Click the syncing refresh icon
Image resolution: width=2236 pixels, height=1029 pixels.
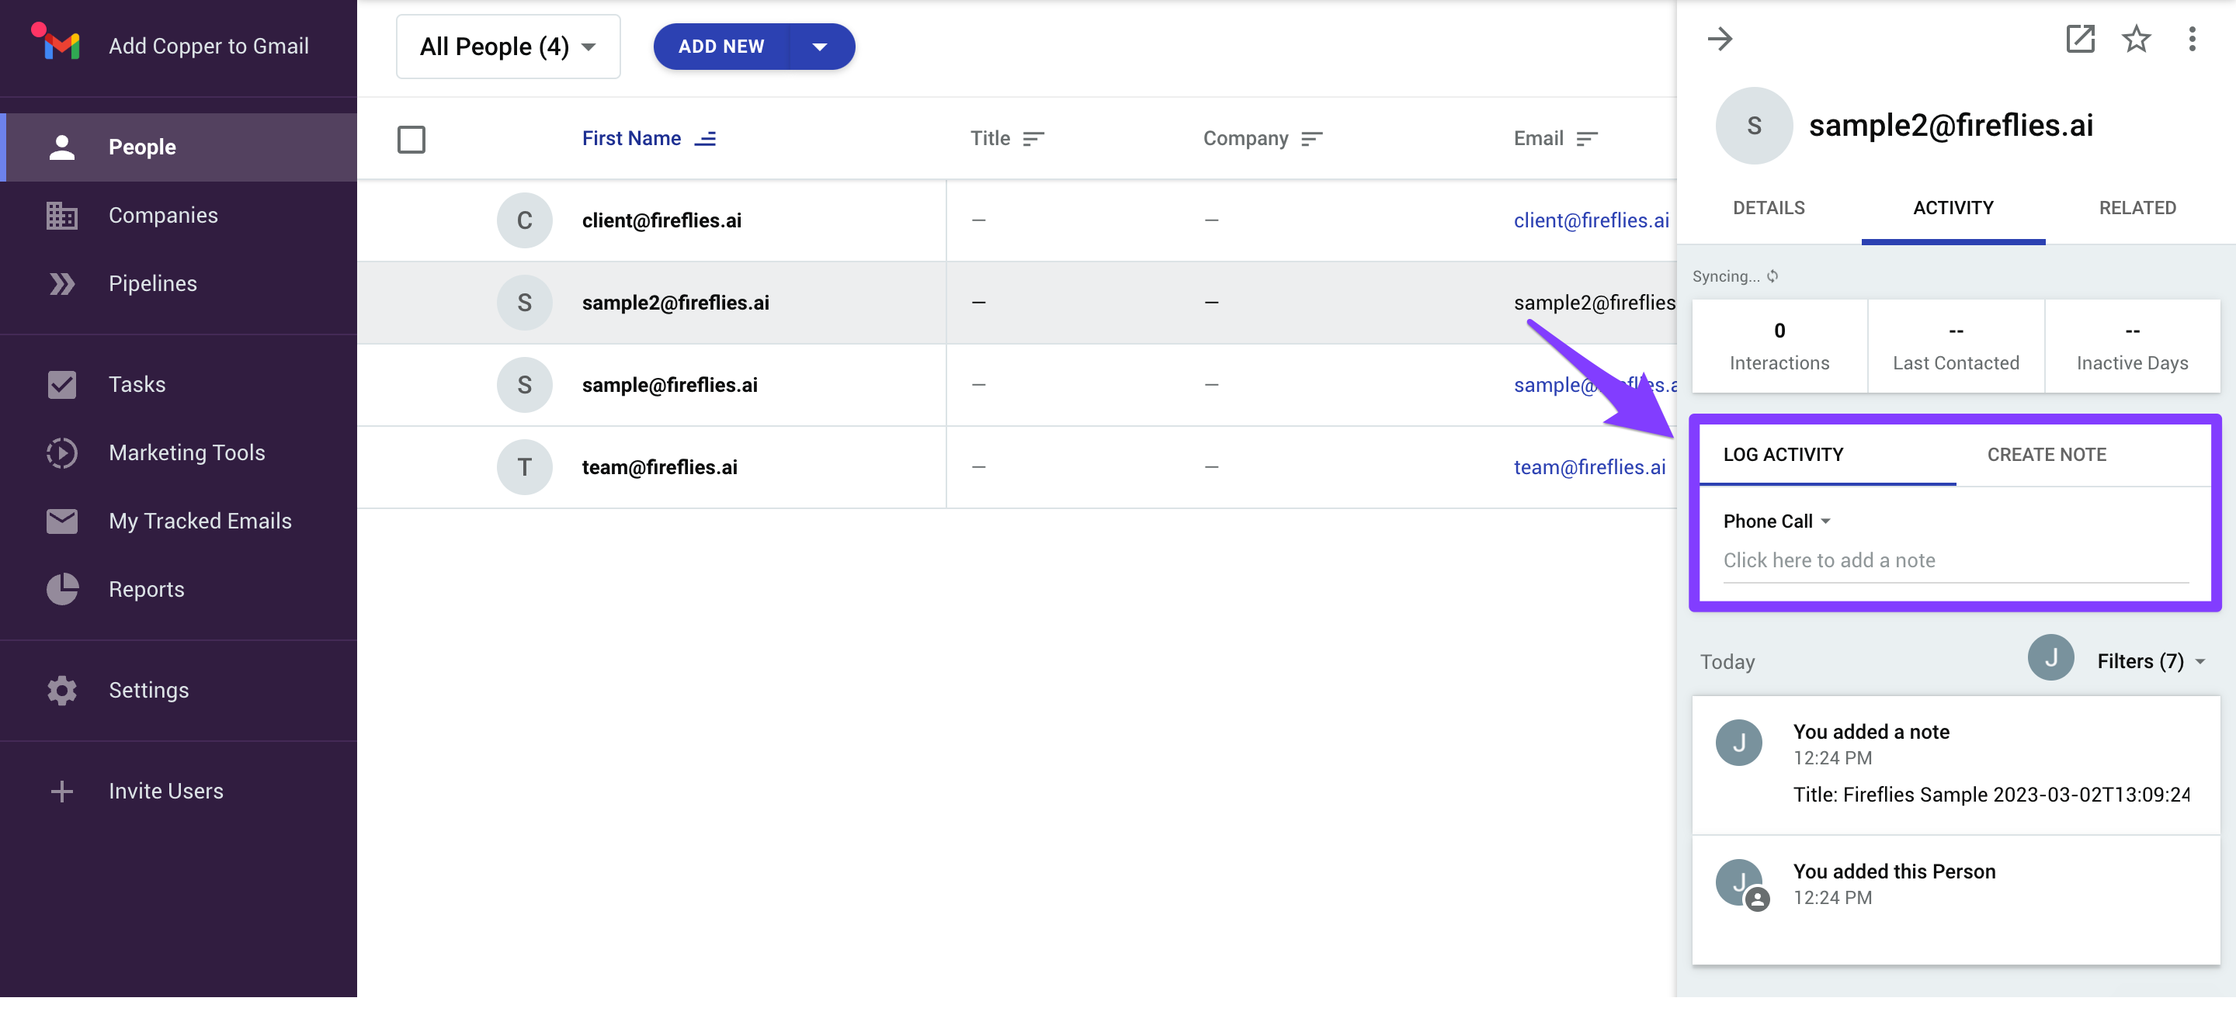(1772, 276)
